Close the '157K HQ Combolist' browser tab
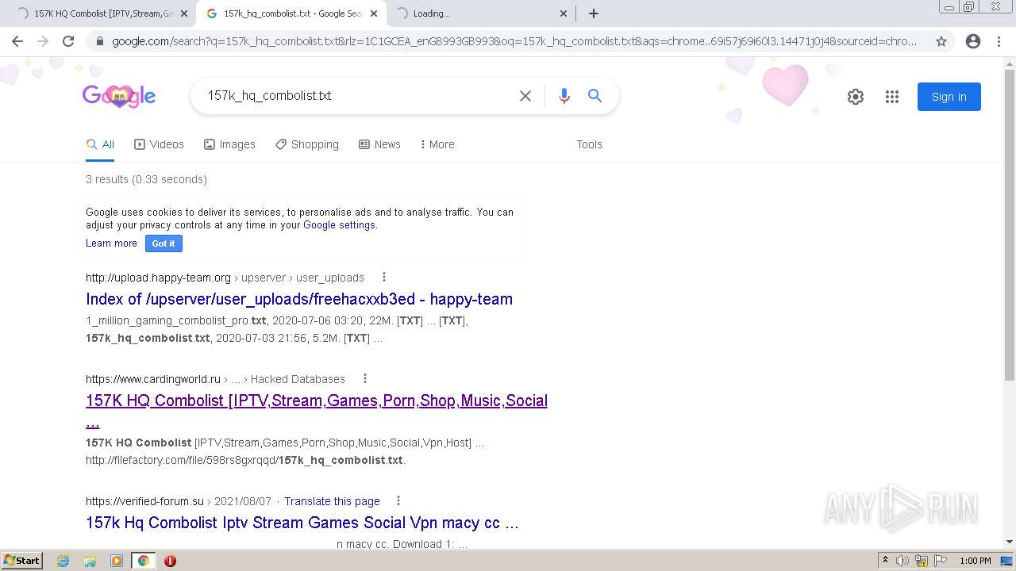Image resolution: width=1016 pixels, height=571 pixels. point(184,13)
